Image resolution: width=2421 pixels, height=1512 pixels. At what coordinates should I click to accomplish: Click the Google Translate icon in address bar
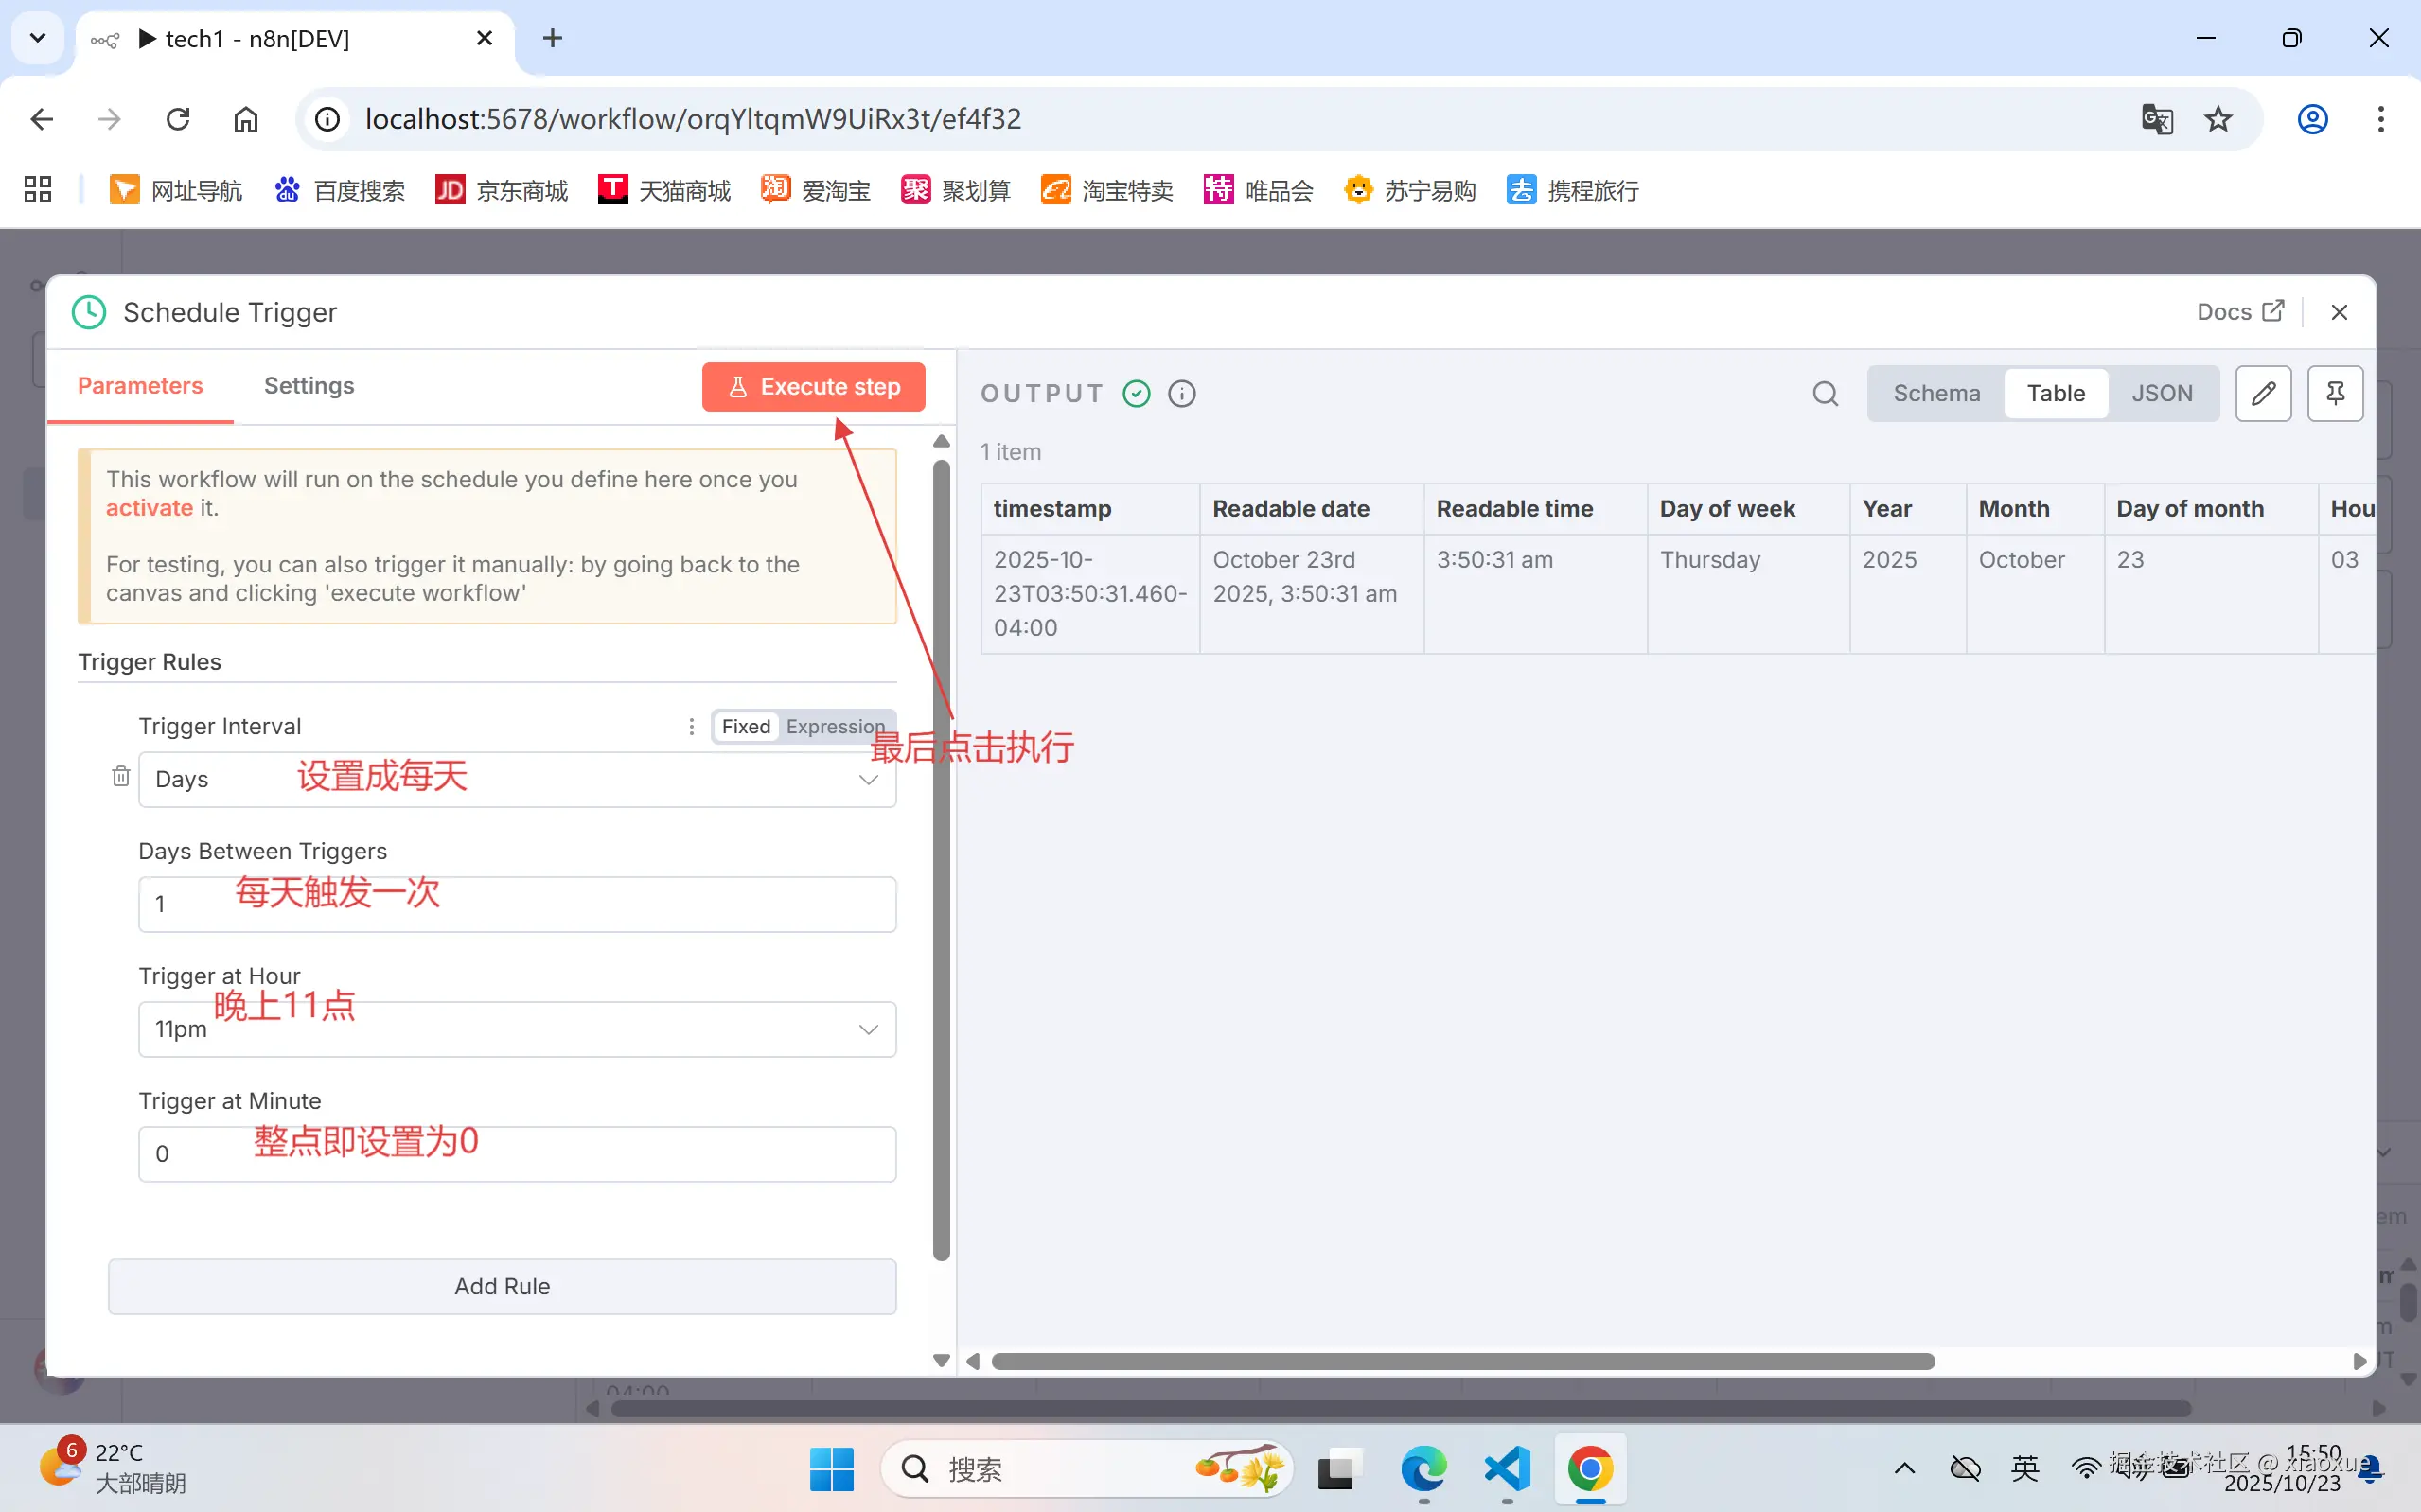click(x=2156, y=119)
